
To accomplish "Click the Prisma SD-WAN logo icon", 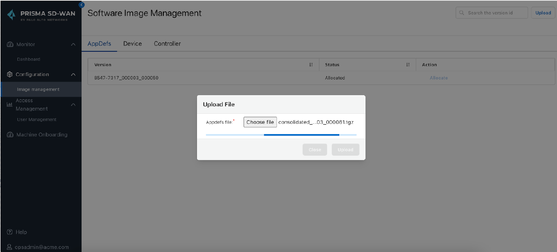I will pos(12,16).
